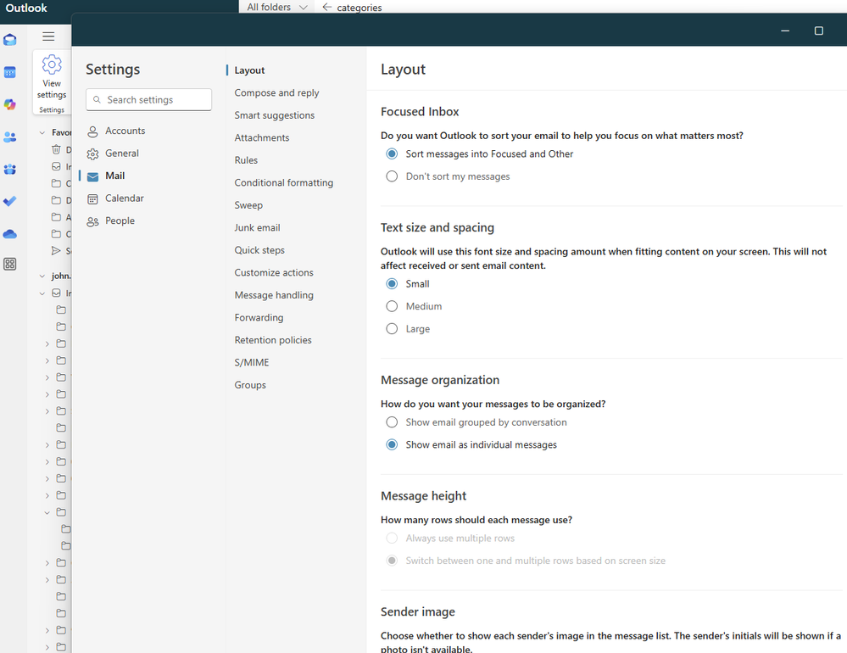The height and width of the screenshot is (653, 847).
Task: Open the More apps grid icon
Action: (x=9, y=264)
